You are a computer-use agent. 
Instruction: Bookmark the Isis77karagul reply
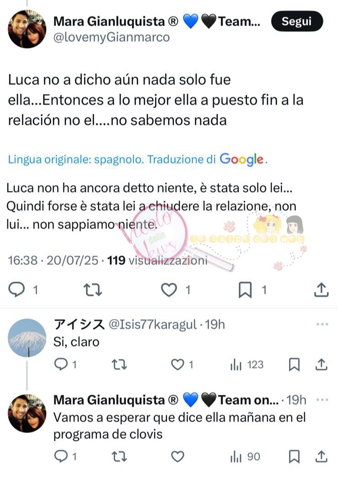pyautogui.click(x=294, y=364)
